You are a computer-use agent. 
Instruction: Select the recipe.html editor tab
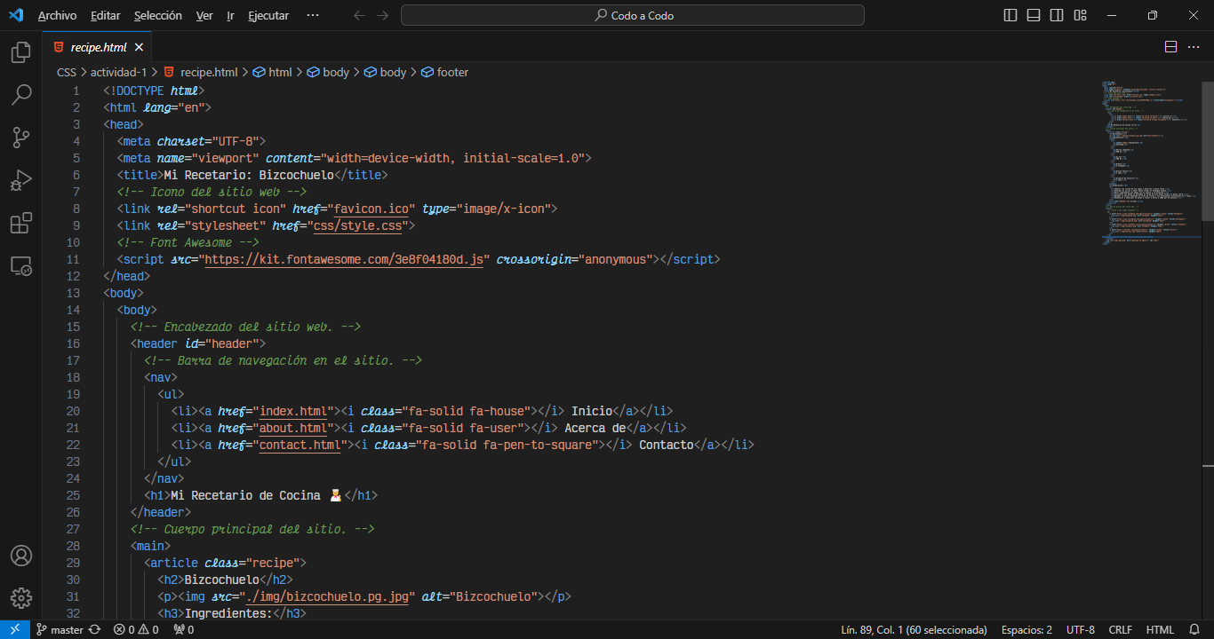[98, 47]
